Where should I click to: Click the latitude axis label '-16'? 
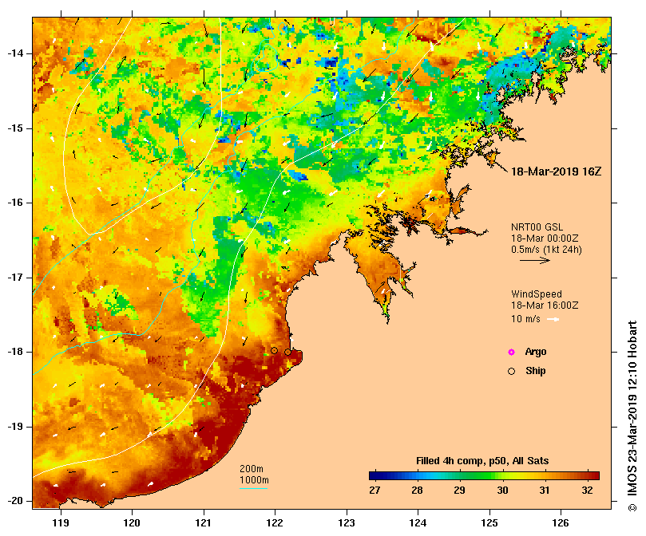click(x=15, y=203)
